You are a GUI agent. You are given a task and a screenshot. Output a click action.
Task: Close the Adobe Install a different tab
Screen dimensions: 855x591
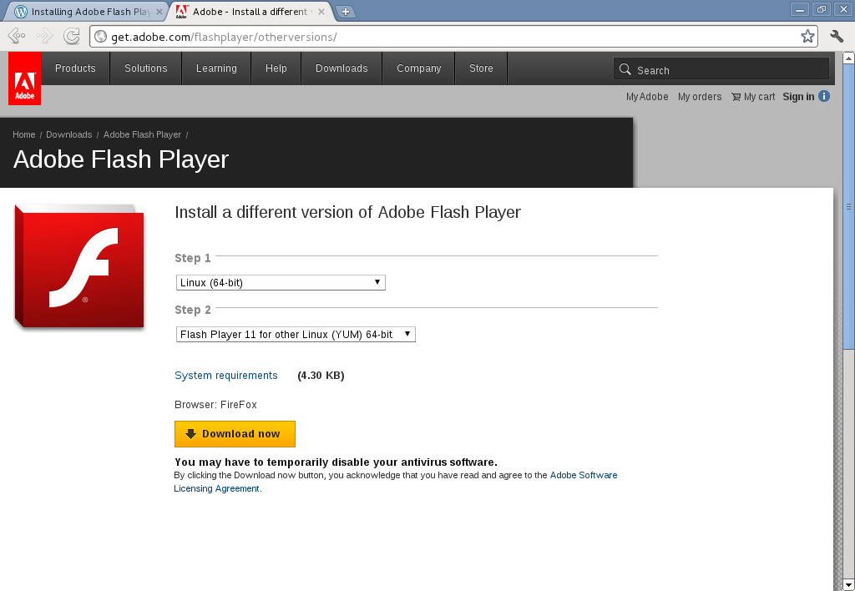coord(321,12)
